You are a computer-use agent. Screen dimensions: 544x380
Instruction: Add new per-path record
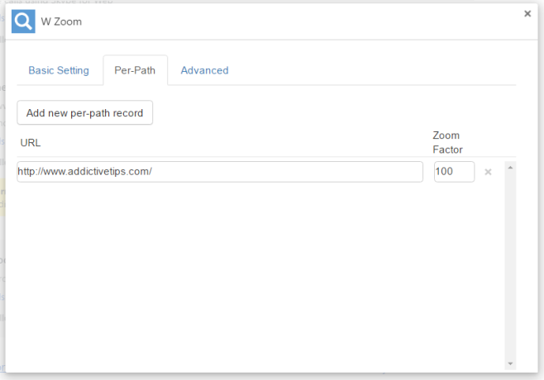(x=84, y=113)
